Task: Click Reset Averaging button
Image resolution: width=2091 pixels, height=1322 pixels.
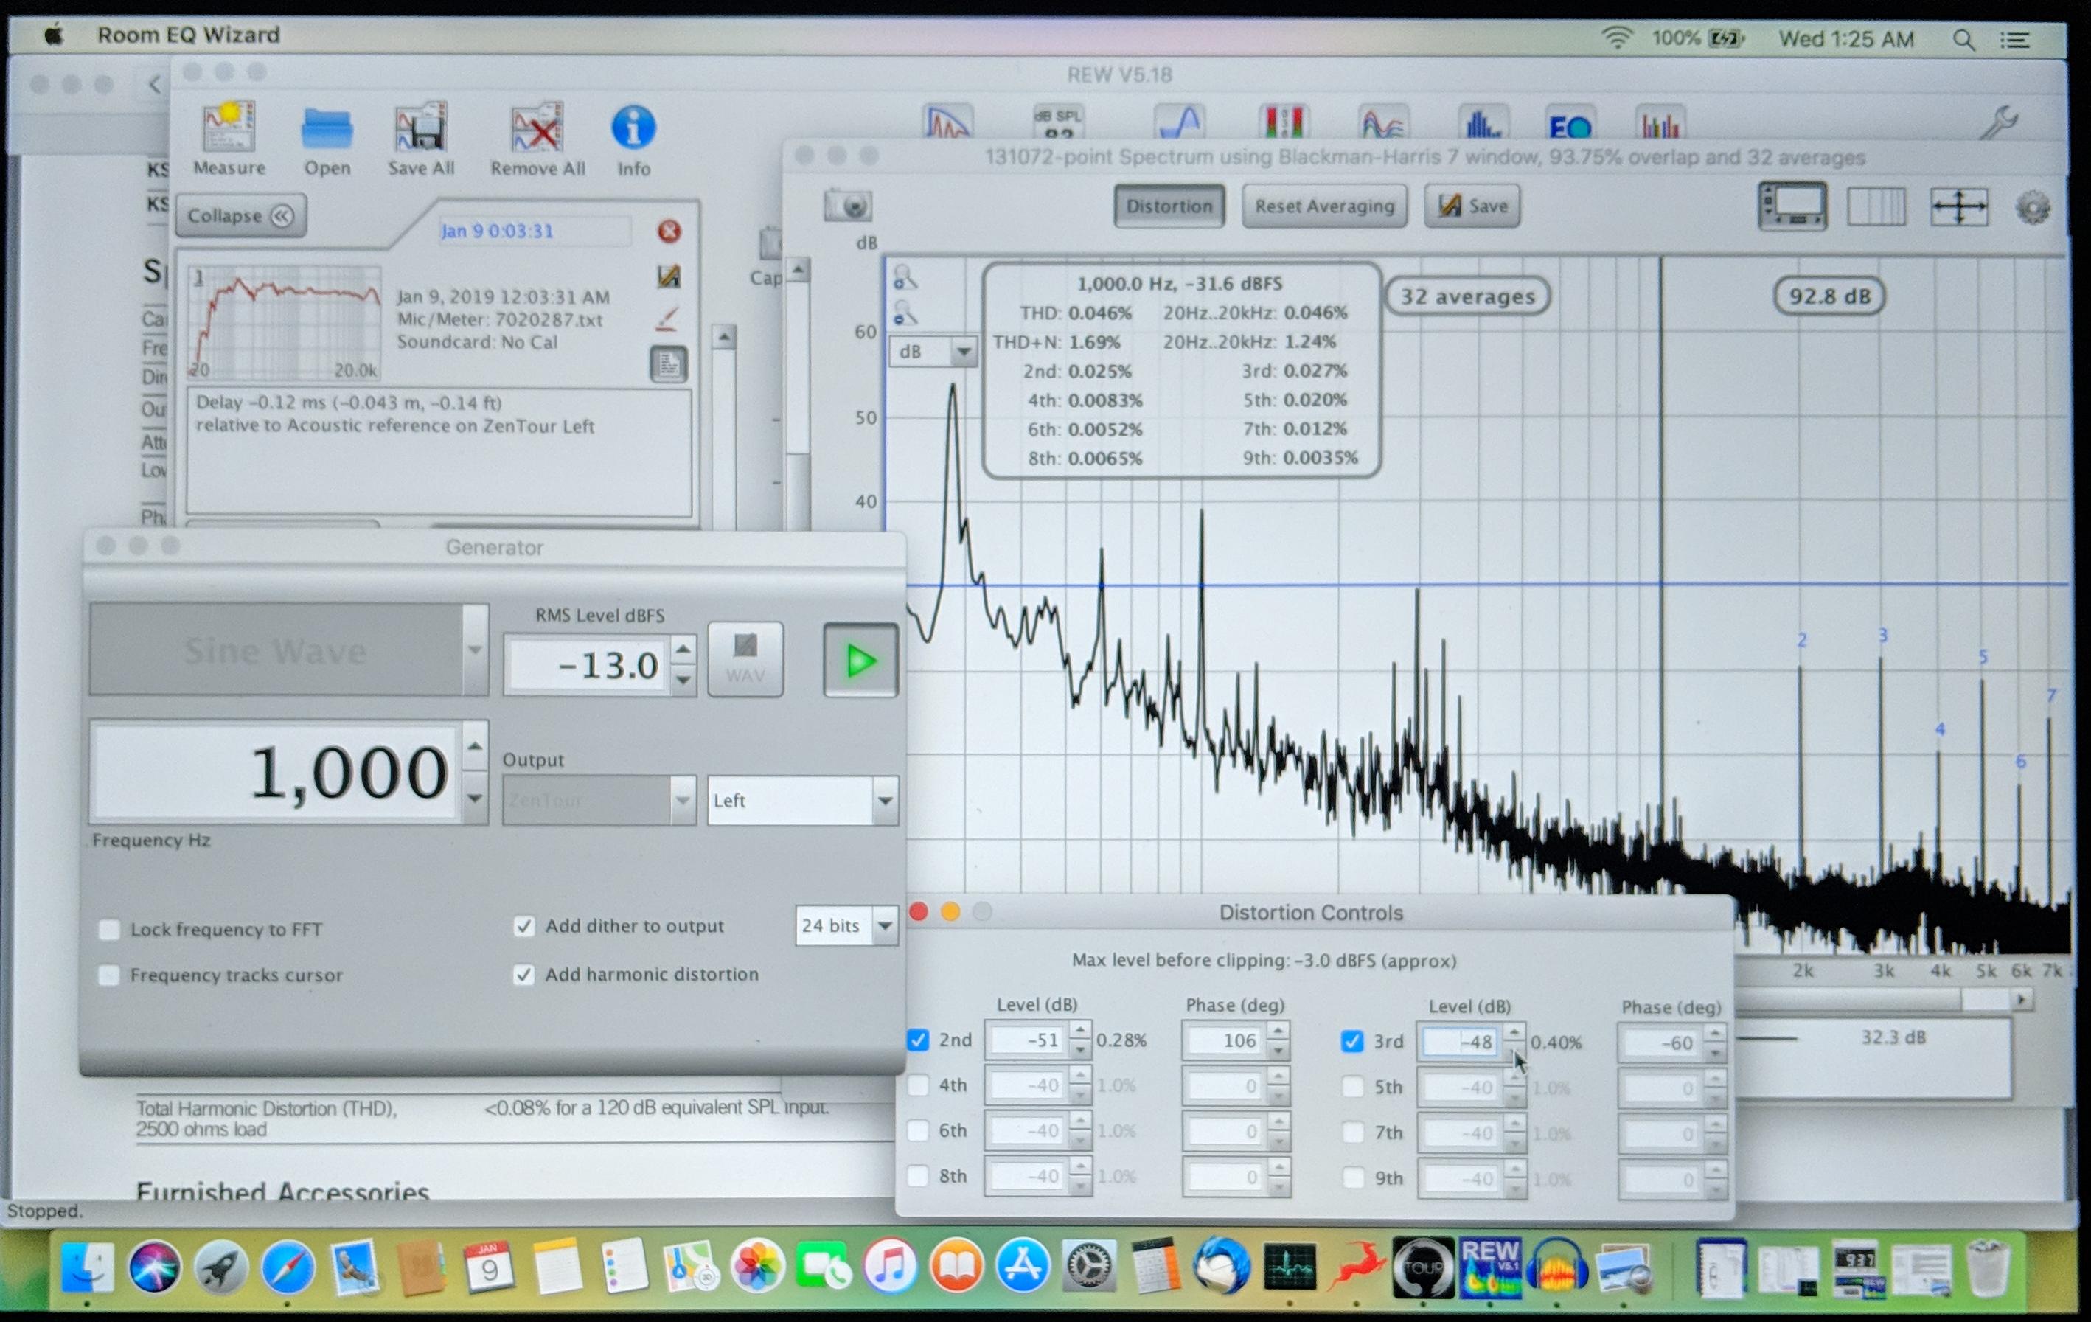Action: click(1324, 206)
